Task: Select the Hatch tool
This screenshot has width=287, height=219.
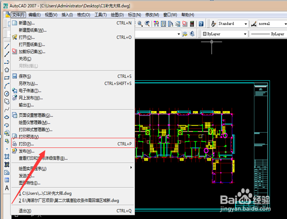Action: click(7, 157)
